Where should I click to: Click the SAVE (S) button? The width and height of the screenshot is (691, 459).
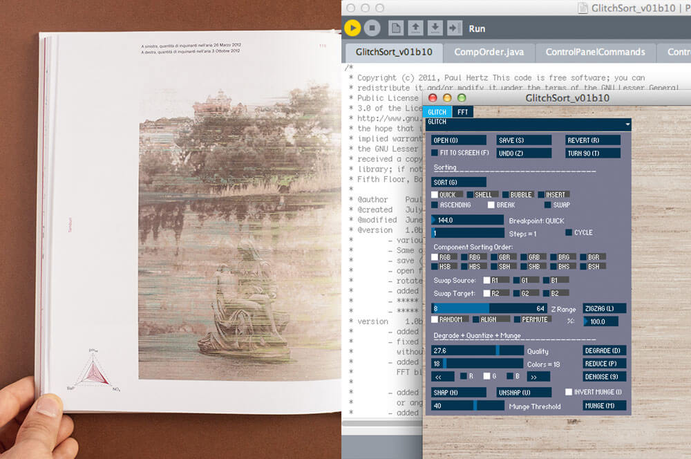(x=524, y=140)
